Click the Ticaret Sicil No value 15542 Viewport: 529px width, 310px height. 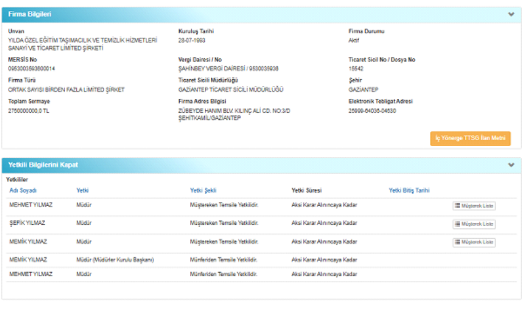356,68
